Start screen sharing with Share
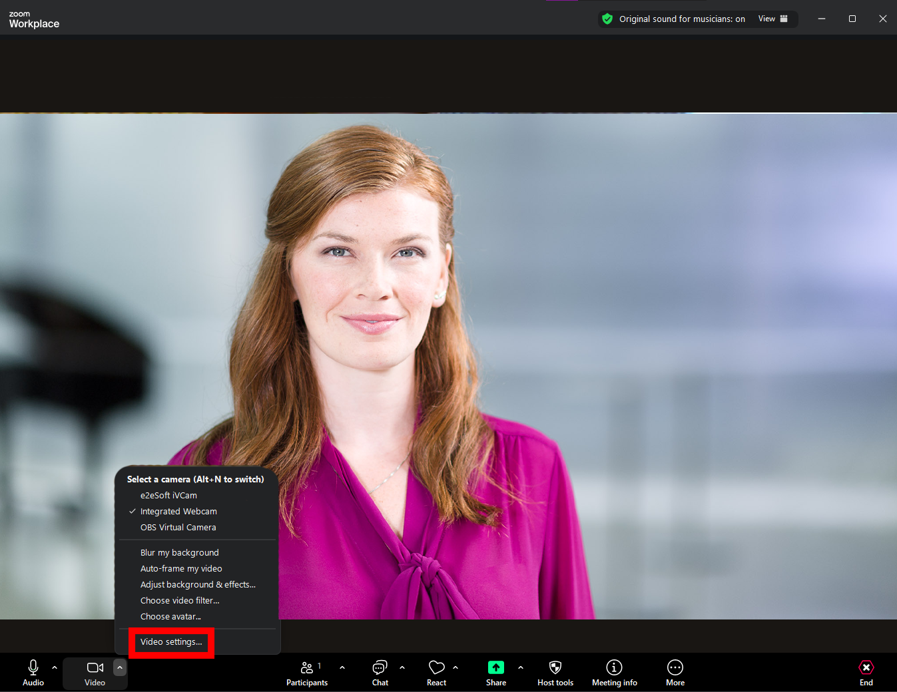 (495, 672)
